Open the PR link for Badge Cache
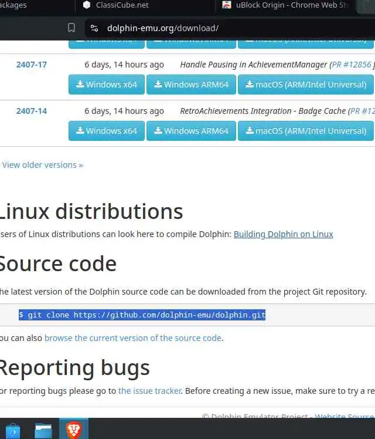The height and width of the screenshot is (439, 375). click(x=363, y=111)
